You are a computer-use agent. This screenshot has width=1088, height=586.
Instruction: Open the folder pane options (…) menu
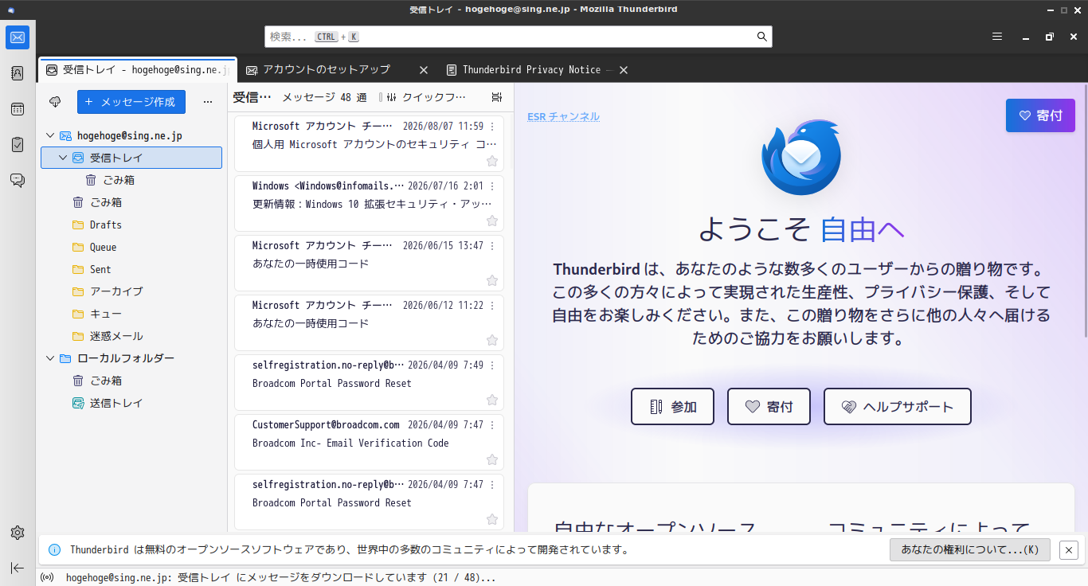click(x=208, y=102)
